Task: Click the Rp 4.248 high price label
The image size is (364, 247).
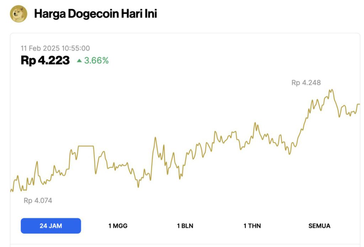Action: coord(306,83)
